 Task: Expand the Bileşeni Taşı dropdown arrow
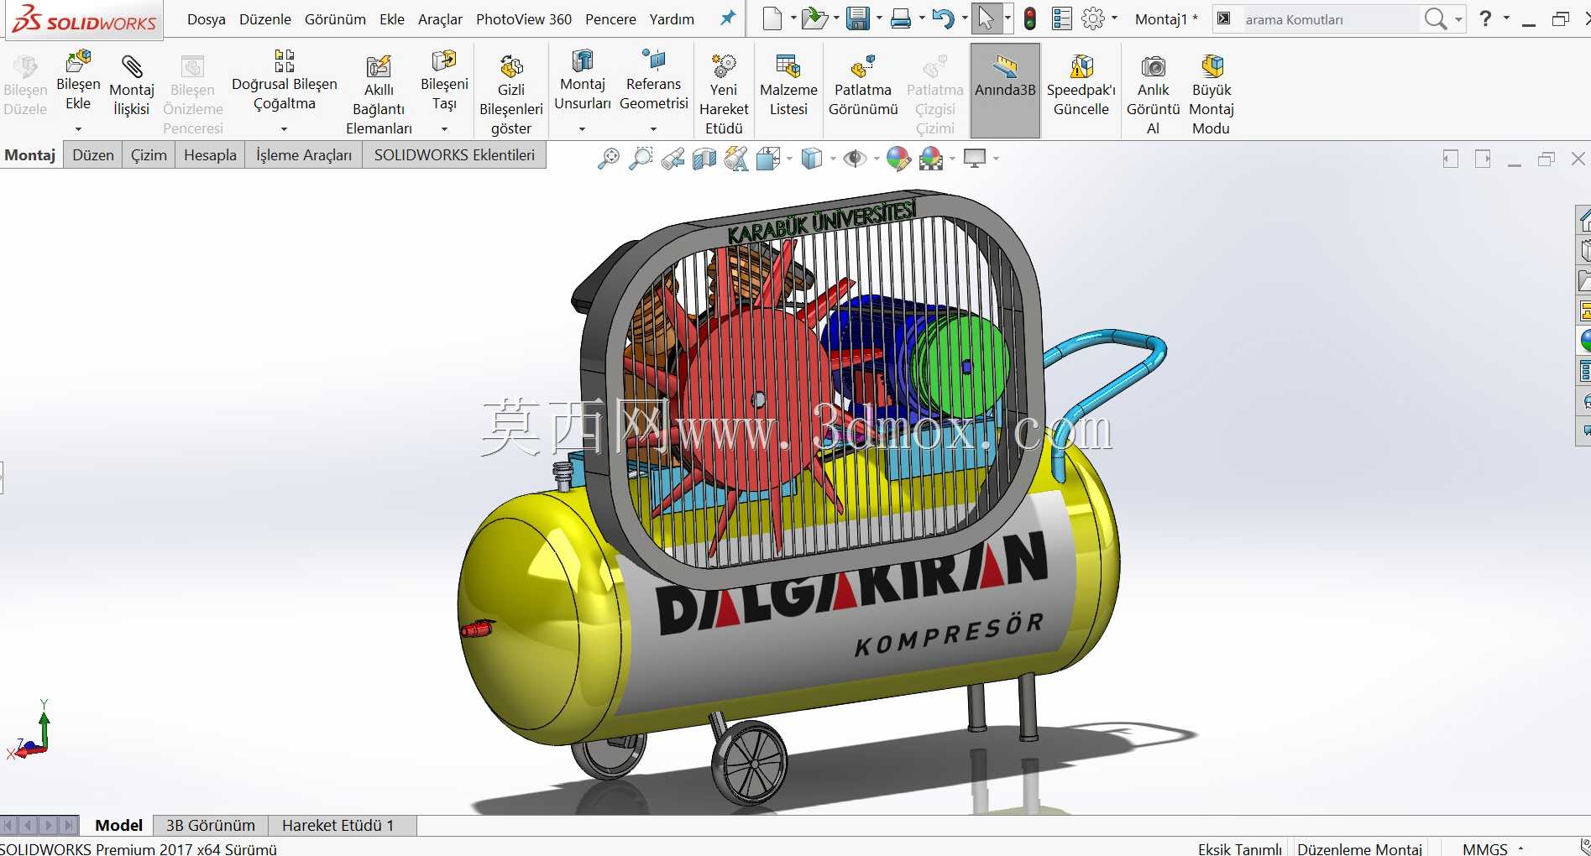[444, 129]
